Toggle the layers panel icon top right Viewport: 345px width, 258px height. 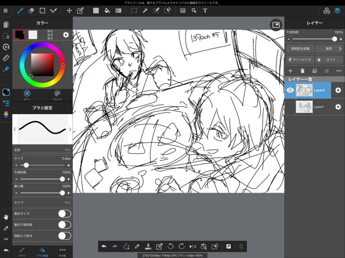coord(338,10)
